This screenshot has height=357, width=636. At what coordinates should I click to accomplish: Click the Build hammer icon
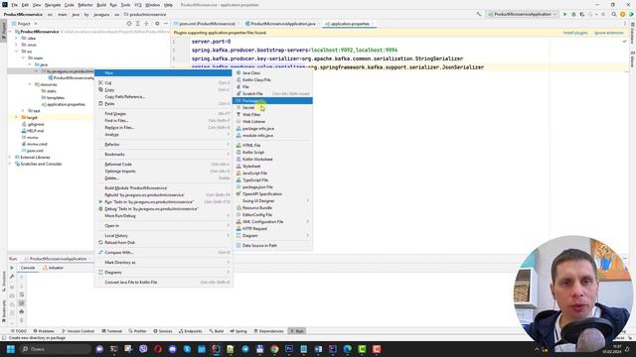pyautogui.click(x=479, y=14)
